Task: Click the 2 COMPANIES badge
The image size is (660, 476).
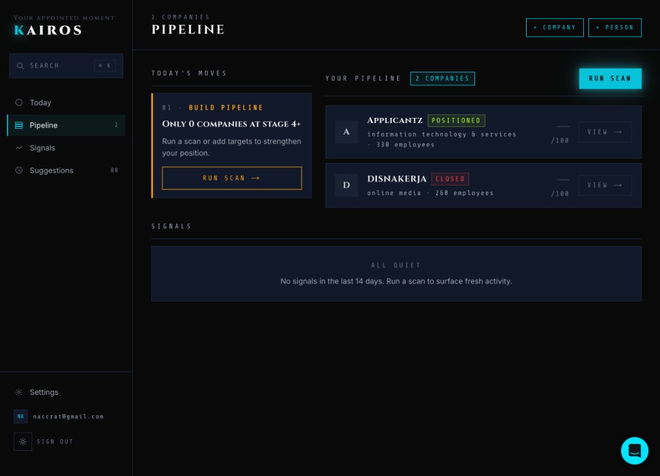Action: coord(442,79)
